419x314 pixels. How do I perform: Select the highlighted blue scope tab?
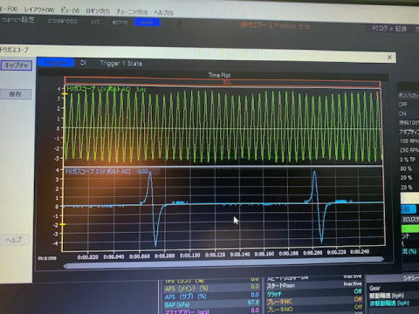[56, 62]
